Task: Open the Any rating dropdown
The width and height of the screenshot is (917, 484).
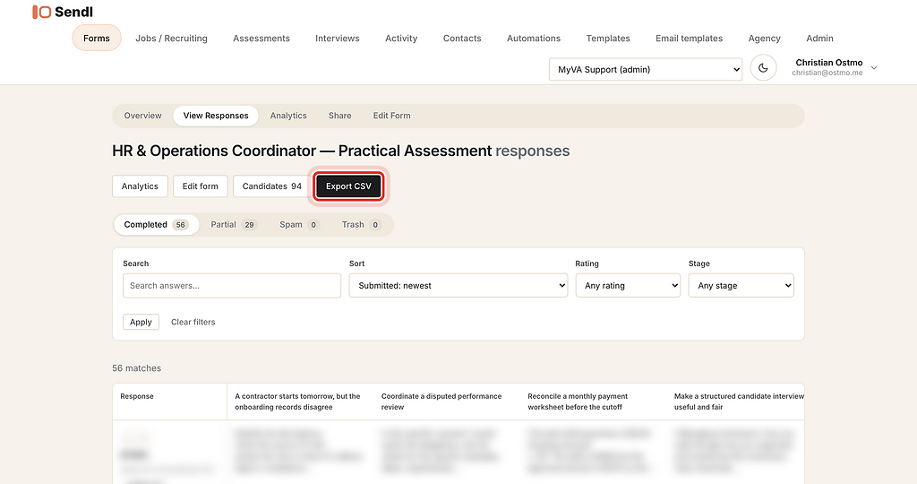Action: 628,286
